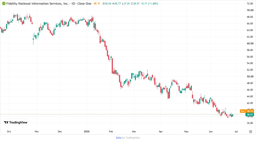Open chart settings gear icon
The width and height of the screenshot is (256, 141).
pos(251,131)
